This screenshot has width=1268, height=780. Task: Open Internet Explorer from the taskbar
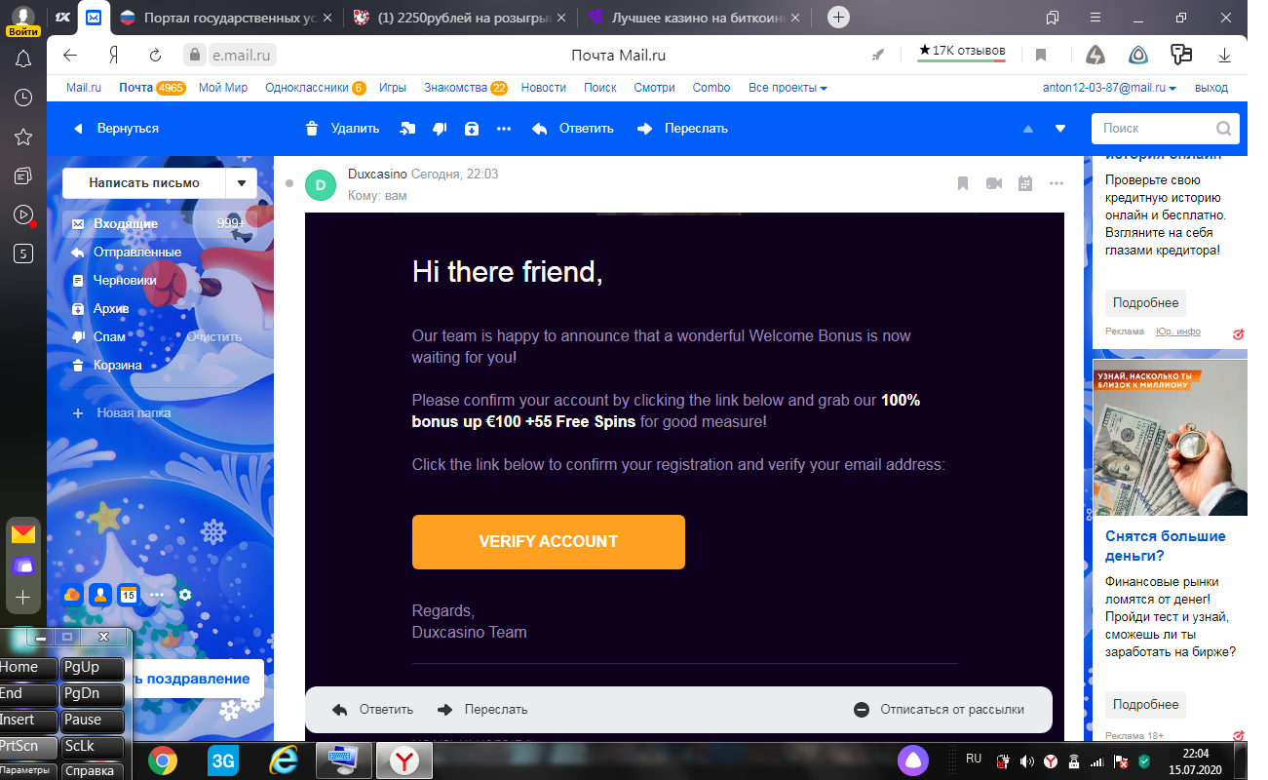pos(283,760)
